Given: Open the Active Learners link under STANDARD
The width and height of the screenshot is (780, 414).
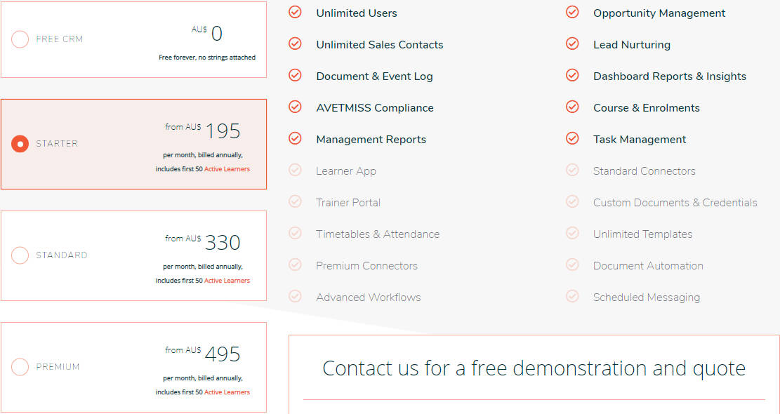Looking at the screenshot, I should tap(228, 280).
